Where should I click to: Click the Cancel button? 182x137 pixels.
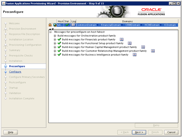click(x=171, y=132)
